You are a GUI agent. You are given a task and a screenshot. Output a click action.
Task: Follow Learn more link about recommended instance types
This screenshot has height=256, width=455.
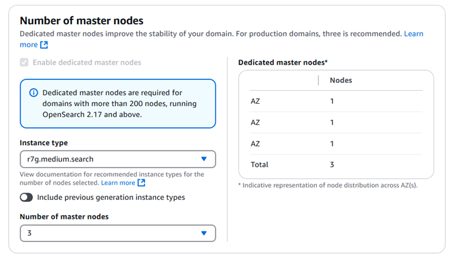point(118,183)
